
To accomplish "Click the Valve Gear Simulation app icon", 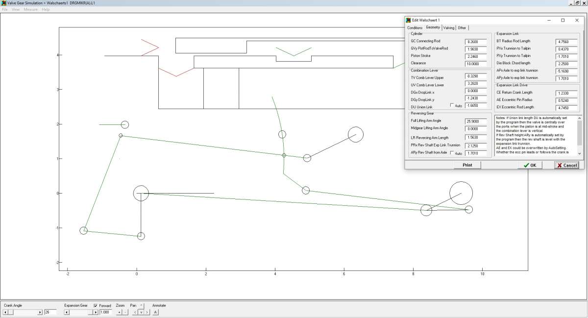I will (x=3, y=3).
